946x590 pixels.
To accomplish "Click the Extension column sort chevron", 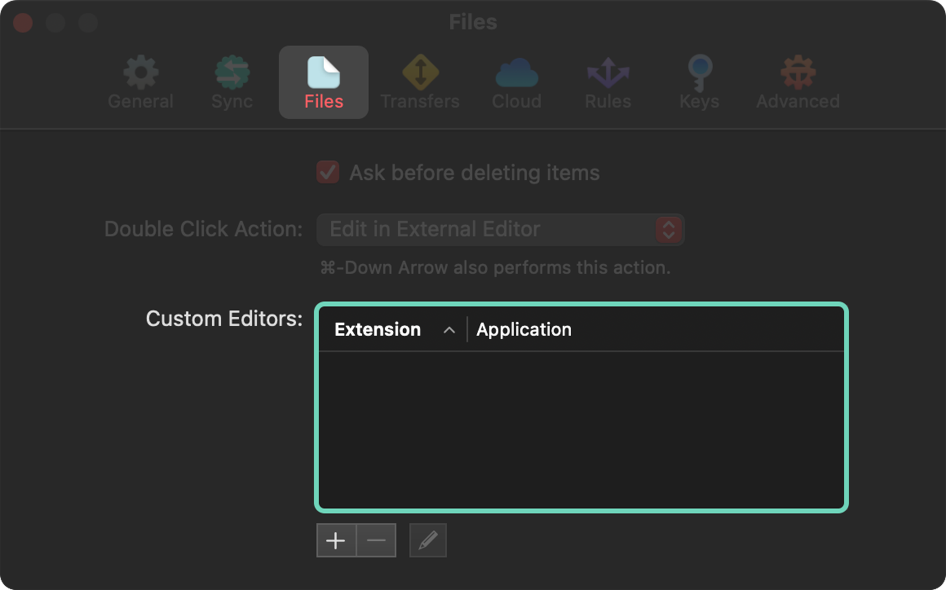I will 449,330.
